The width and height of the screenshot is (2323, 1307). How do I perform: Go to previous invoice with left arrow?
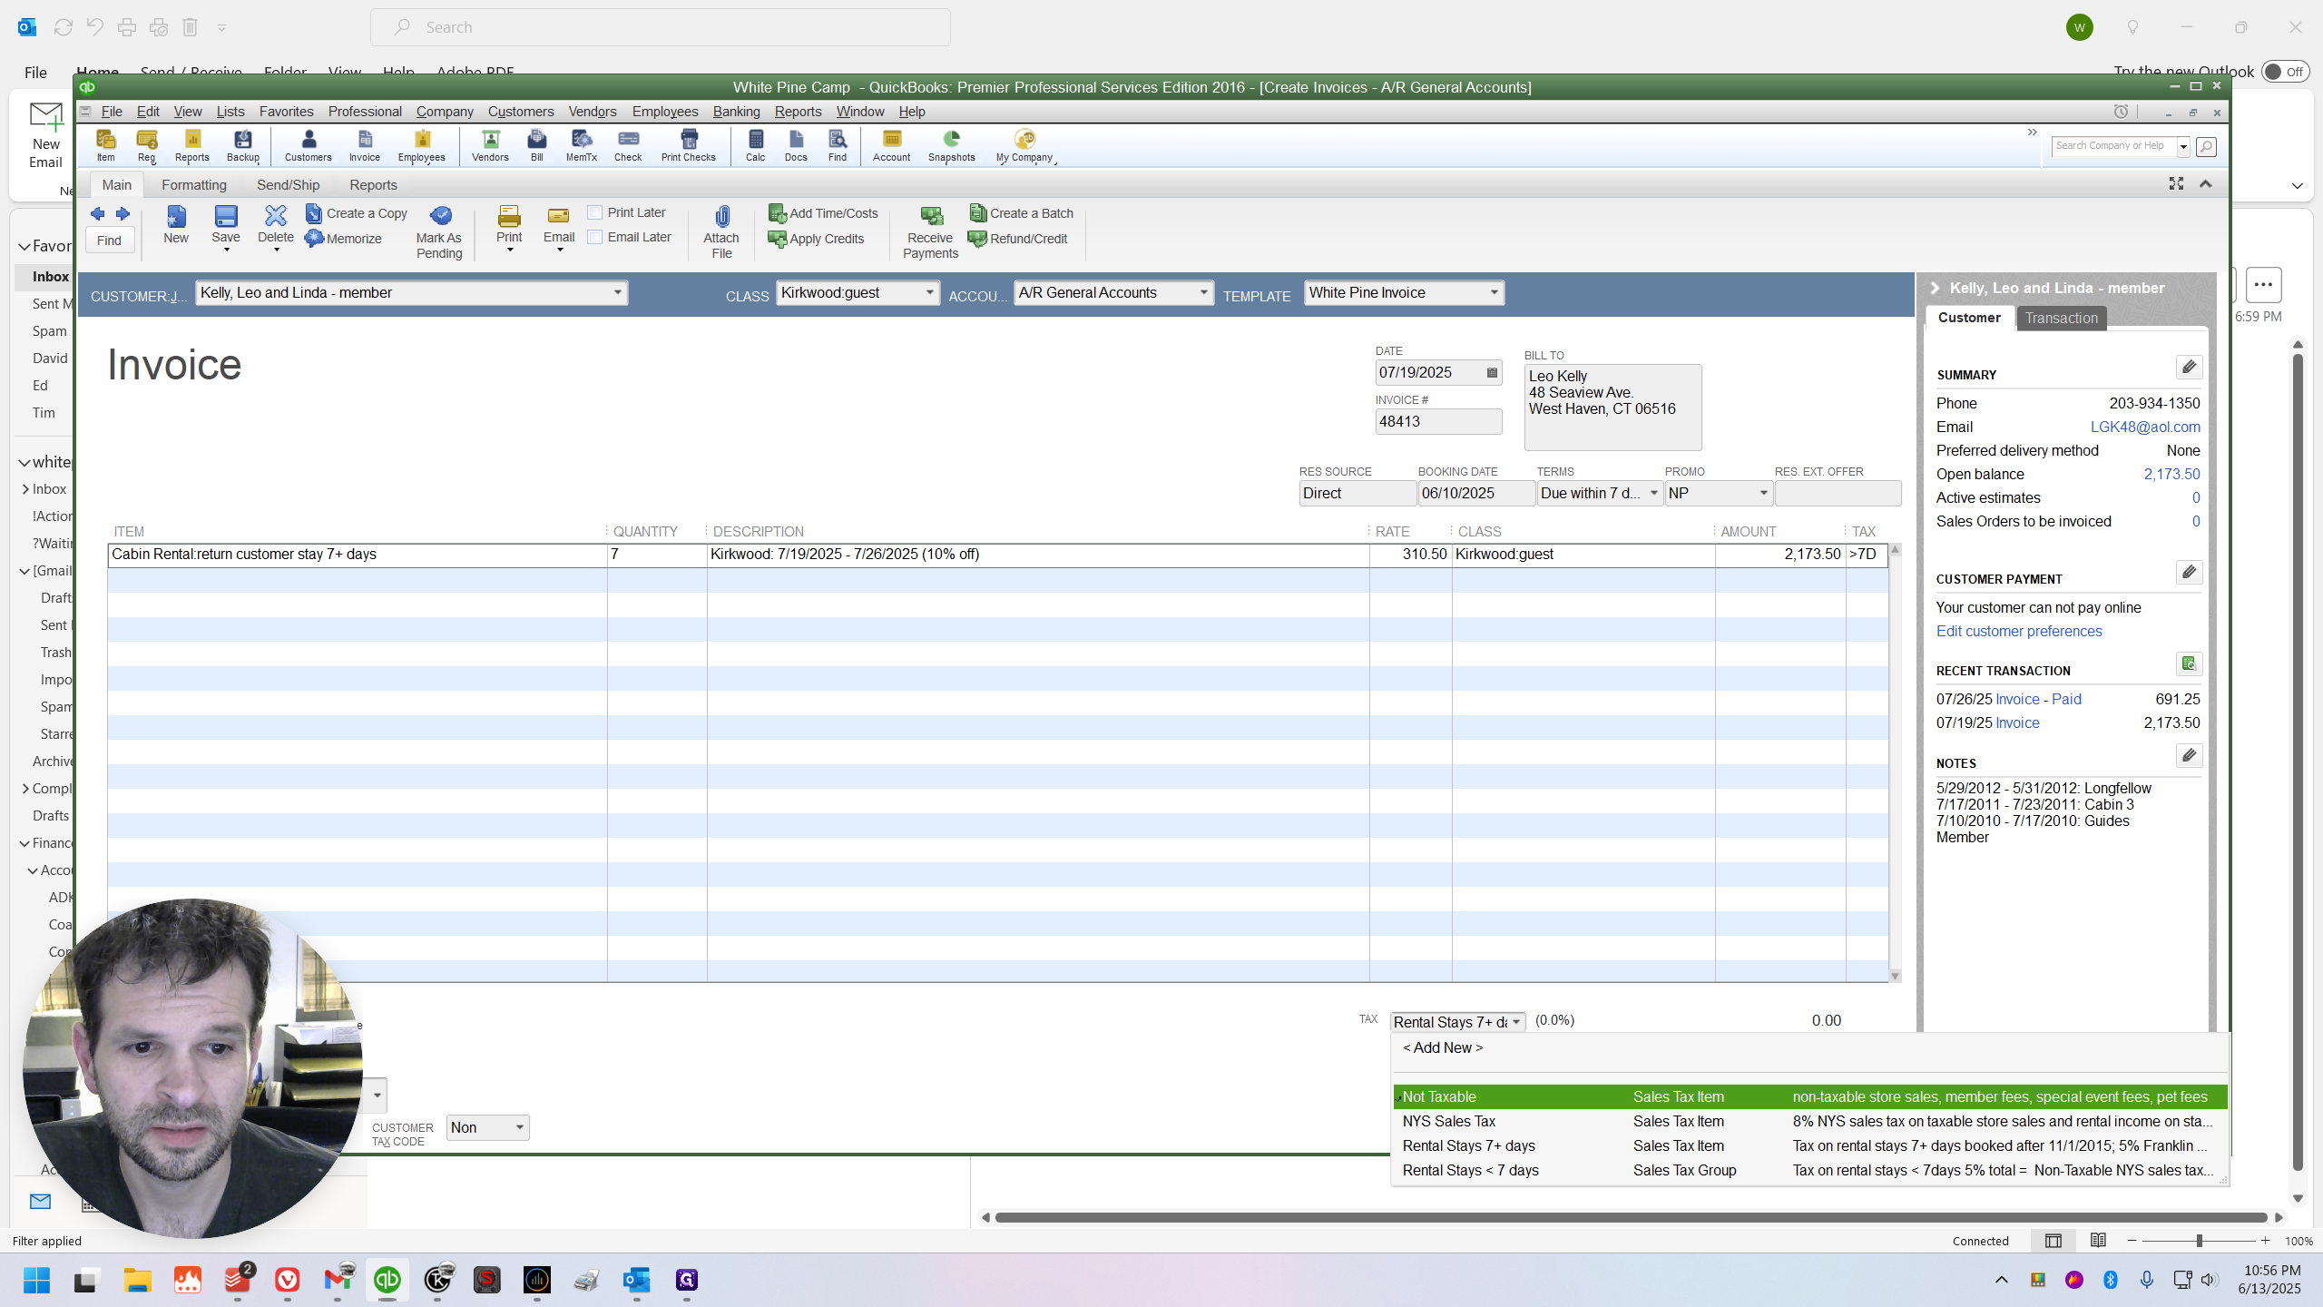click(x=97, y=213)
